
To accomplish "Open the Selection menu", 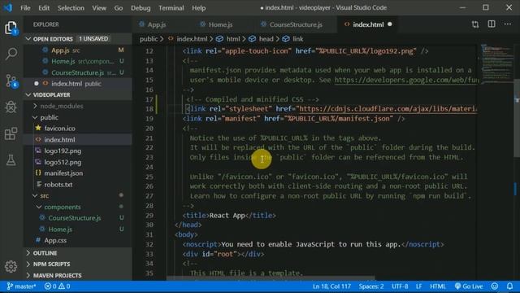I will click(71, 8).
